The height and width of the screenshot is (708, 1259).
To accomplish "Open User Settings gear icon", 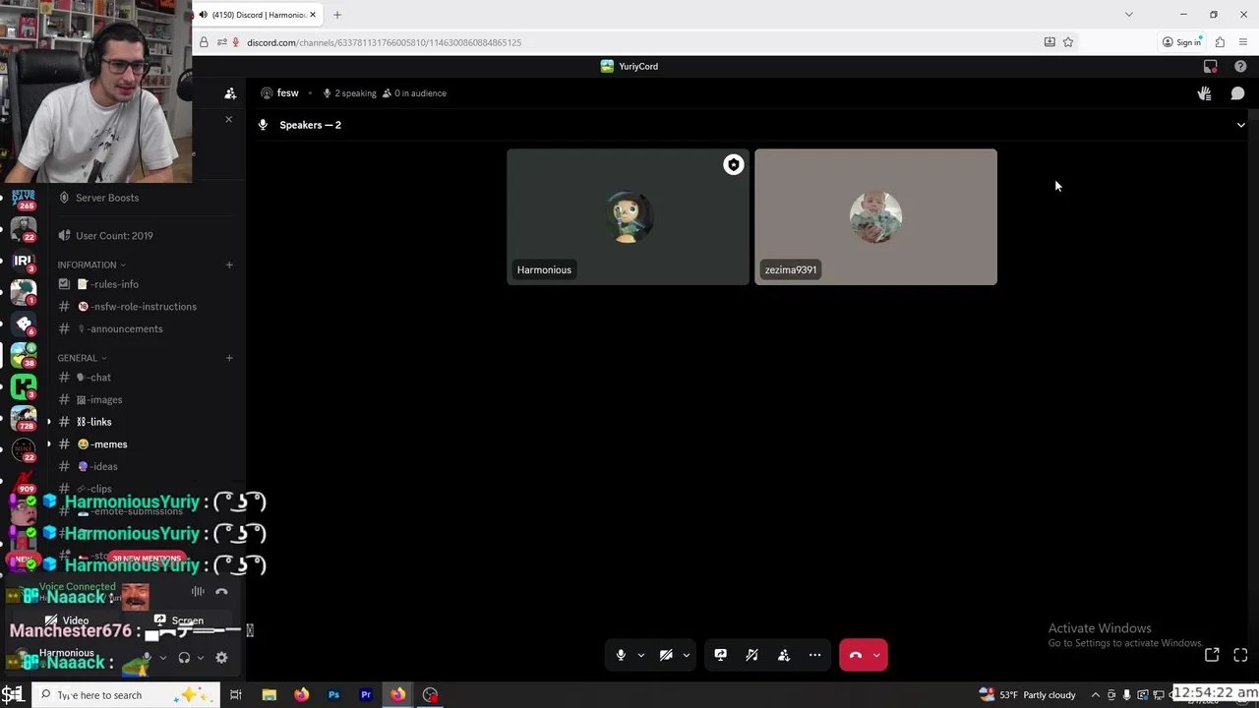I will (x=221, y=658).
